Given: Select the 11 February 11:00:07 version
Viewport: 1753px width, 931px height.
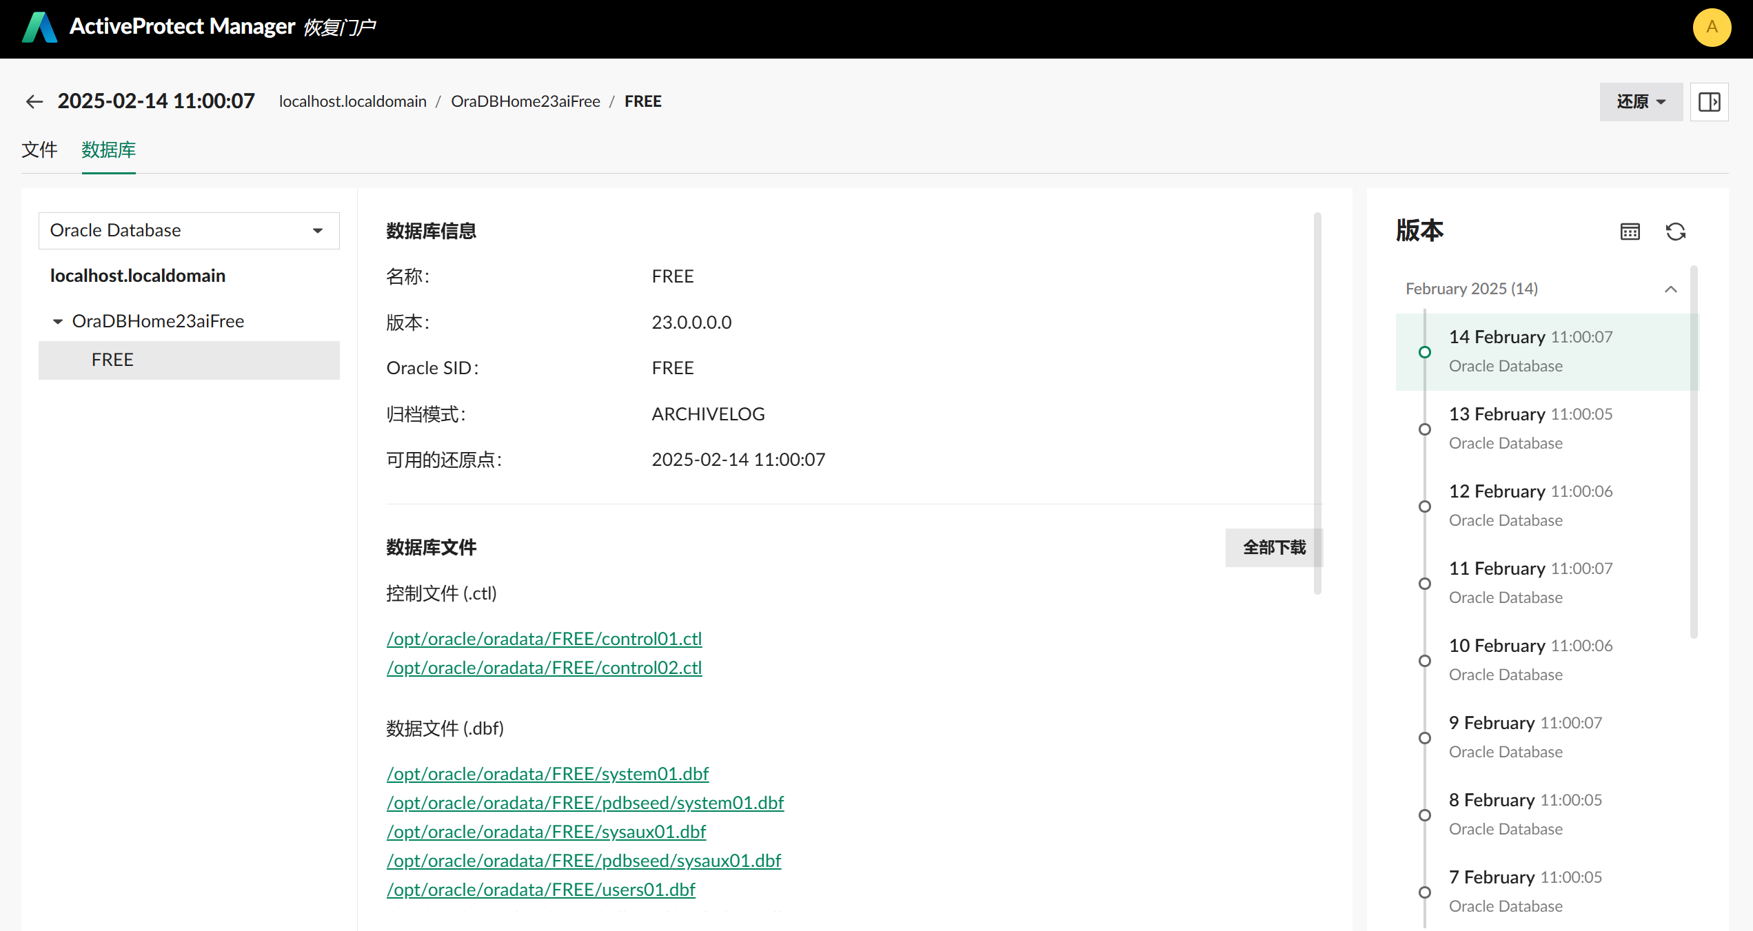Looking at the screenshot, I should tap(1548, 584).
